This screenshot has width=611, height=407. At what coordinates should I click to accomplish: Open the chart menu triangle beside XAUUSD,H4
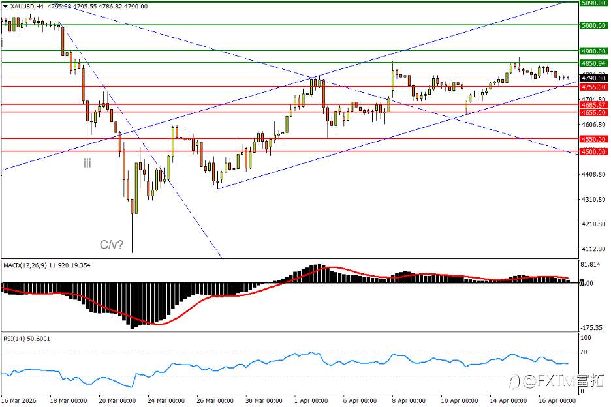[x=5, y=7]
